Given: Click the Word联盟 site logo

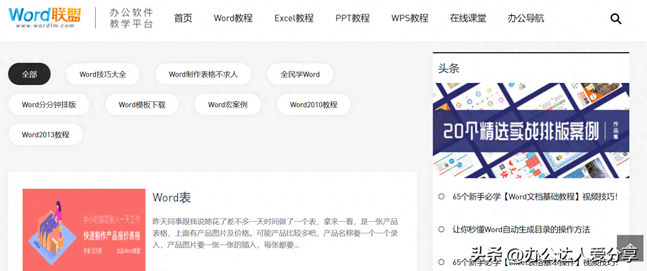Looking at the screenshot, I should [45, 18].
